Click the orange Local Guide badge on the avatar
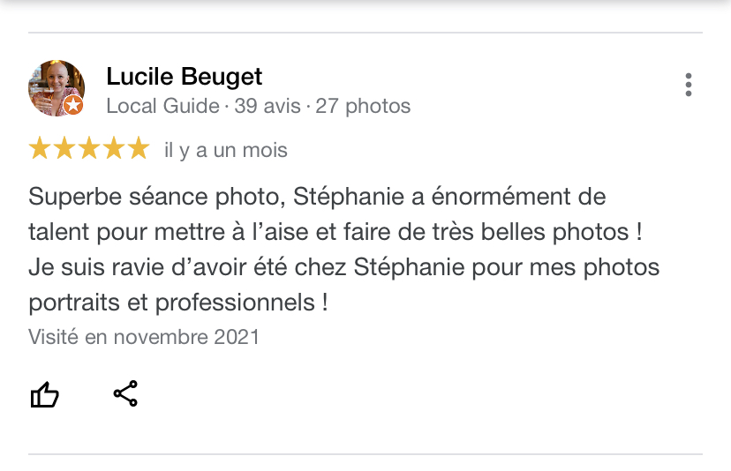The height and width of the screenshot is (471, 731). pyautogui.click(x=73, y=106)
